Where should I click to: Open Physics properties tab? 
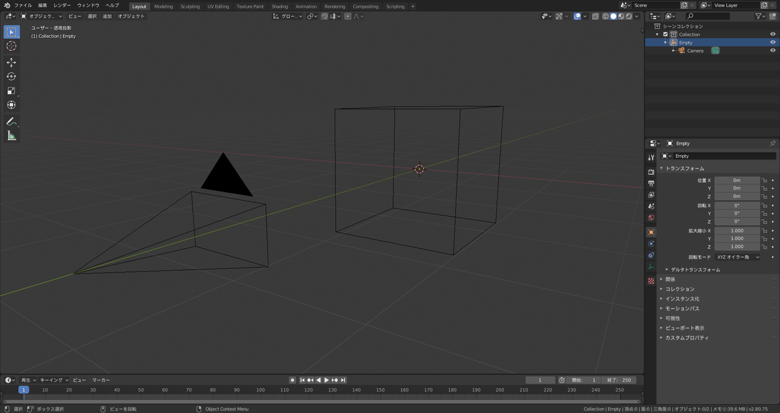click(651, 244)
